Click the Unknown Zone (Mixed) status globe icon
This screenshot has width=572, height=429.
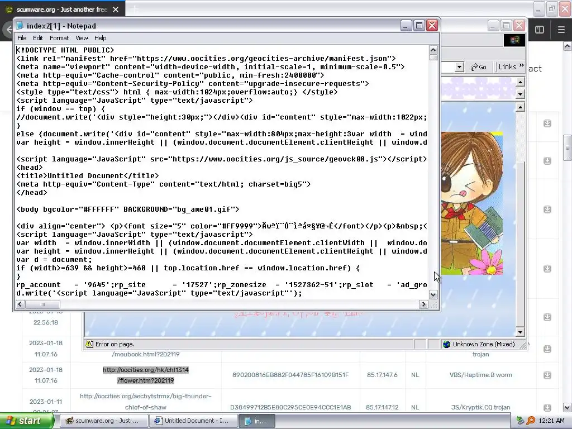[x=446, y=344]
